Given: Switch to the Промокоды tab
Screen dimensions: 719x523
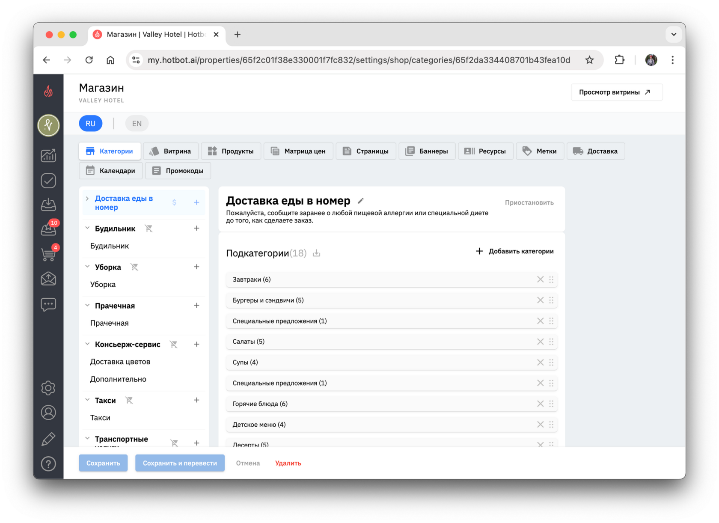Looking at the screenshot, I should [x=178, y=171].
